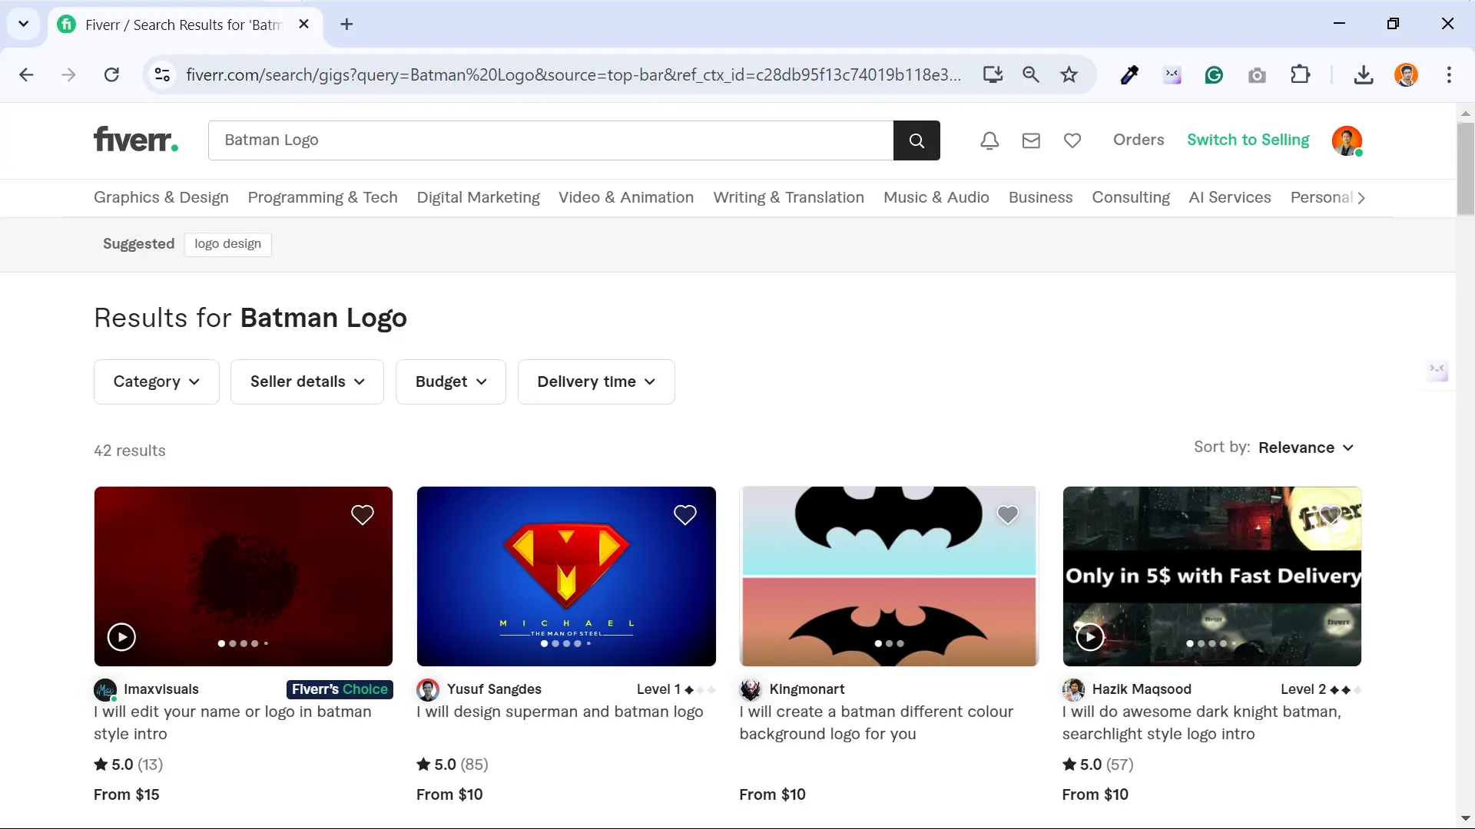The image size is (1475, 829).
Task: Open Programming & Tech category
Action: click(x=323, y=197)
